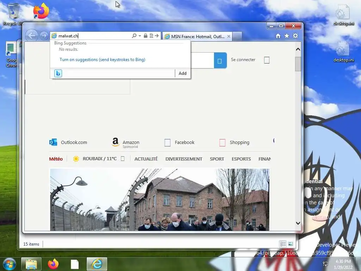This screenshot has width=361, height=271.
Task: Select the Recycle Bin desktop icon
Action: (13, 14)
